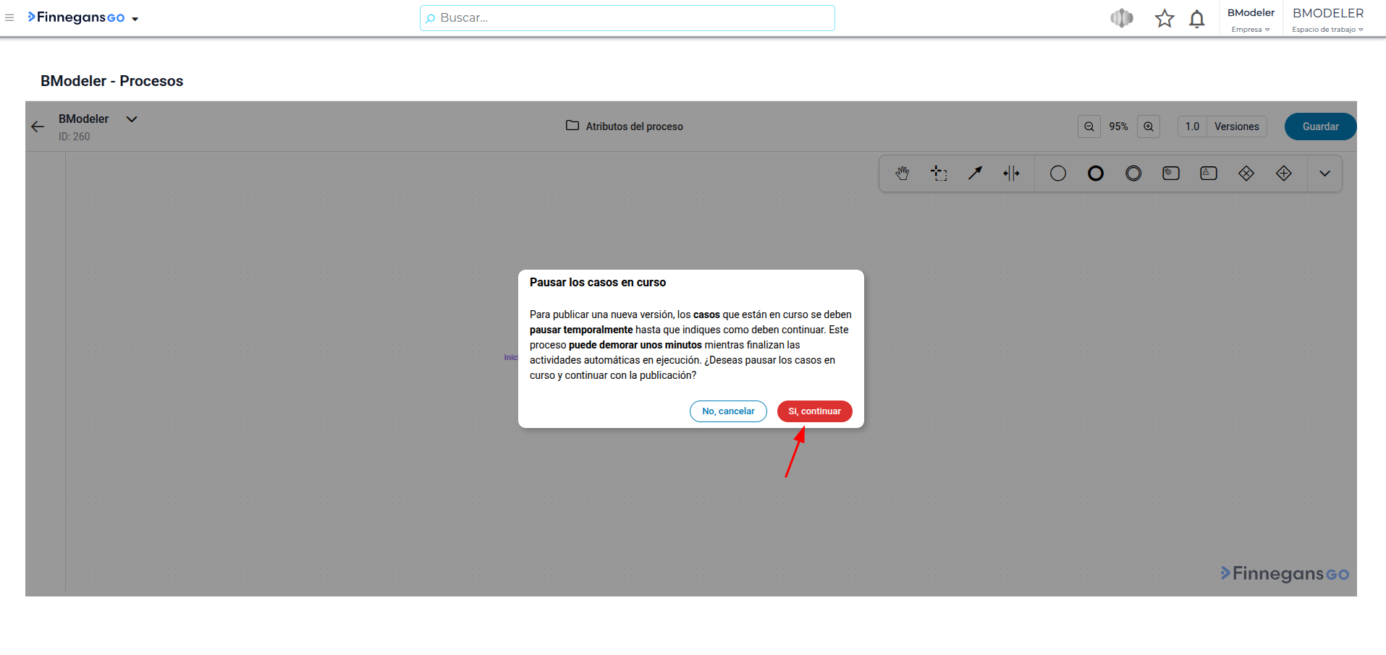Select the space tool

1012,174
